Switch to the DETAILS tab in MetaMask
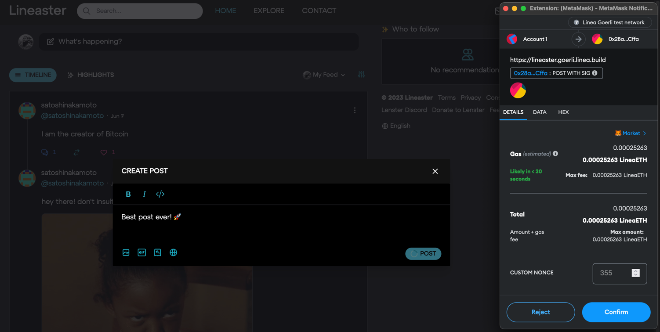The height and width of the screenshot is (332, 660). coord(513,112)
